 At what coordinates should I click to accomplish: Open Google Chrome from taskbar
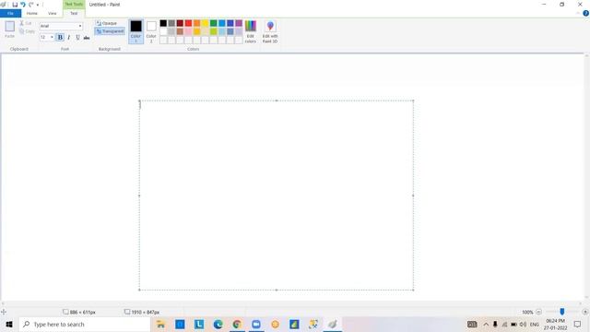click(x=237, y=324)
